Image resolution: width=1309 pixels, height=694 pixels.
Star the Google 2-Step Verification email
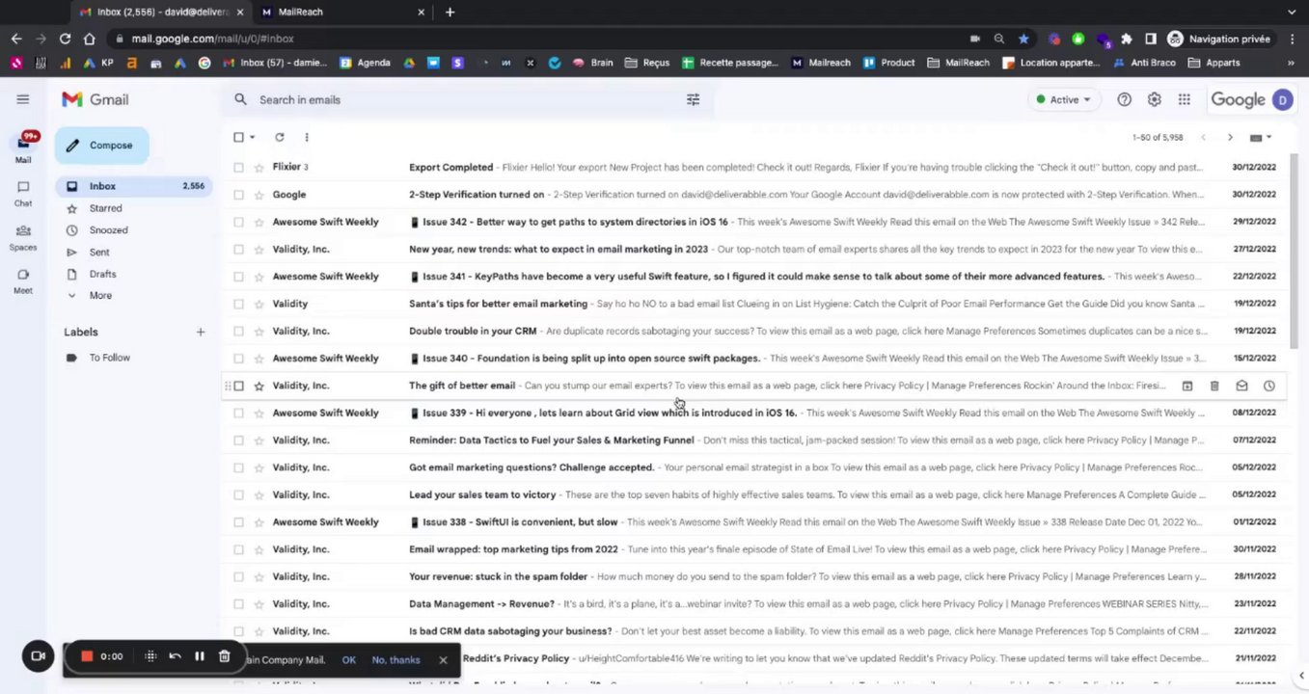pyautogui.click(x=259, y=195)
